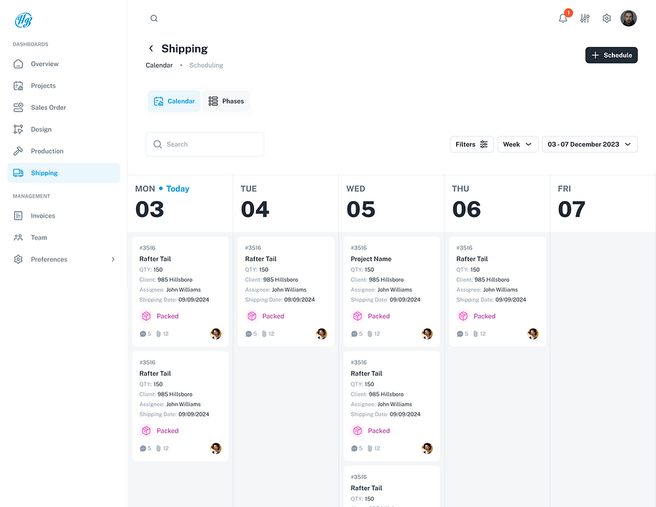This screenshot has width=656, height=507.
Task: Open settings gear icon in header
Action: 606,18
